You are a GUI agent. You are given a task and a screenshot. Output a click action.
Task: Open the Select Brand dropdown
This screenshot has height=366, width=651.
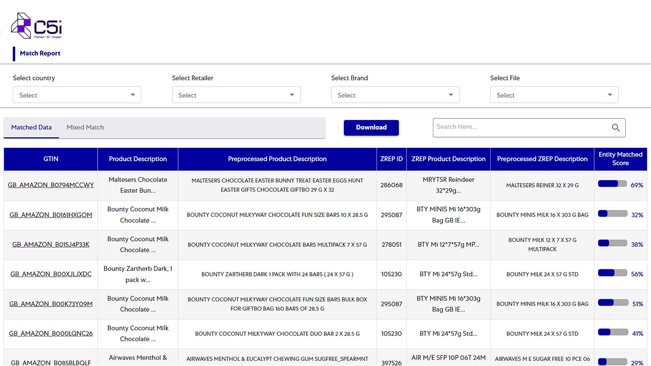coord(395,95)
